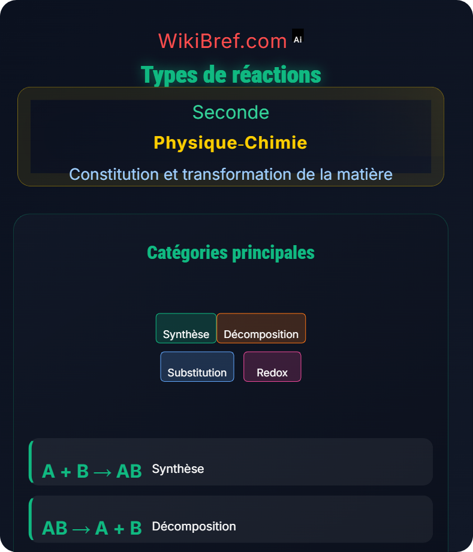Expand the Décomposition equation row
This screenshot has width=473, height=552.
[x=230, y=520]
